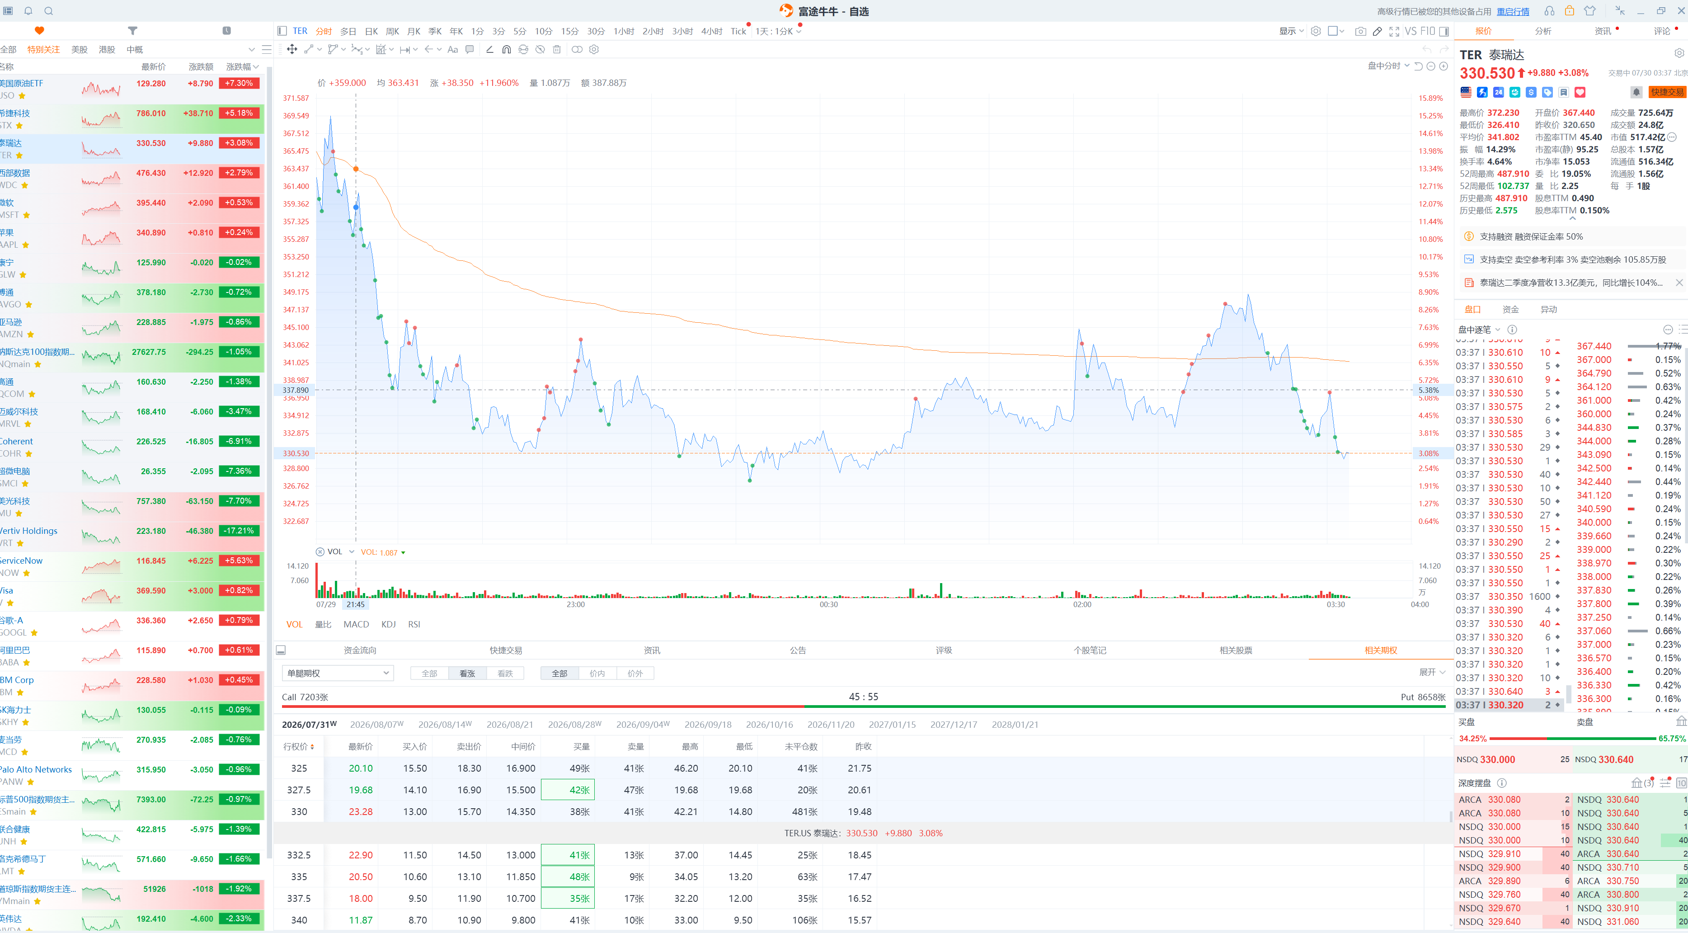Open the 单腿期权 strategy dropdown
1688x933 pixels.
[338, 673]
